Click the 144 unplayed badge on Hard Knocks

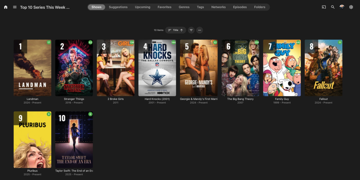(173, 42)
